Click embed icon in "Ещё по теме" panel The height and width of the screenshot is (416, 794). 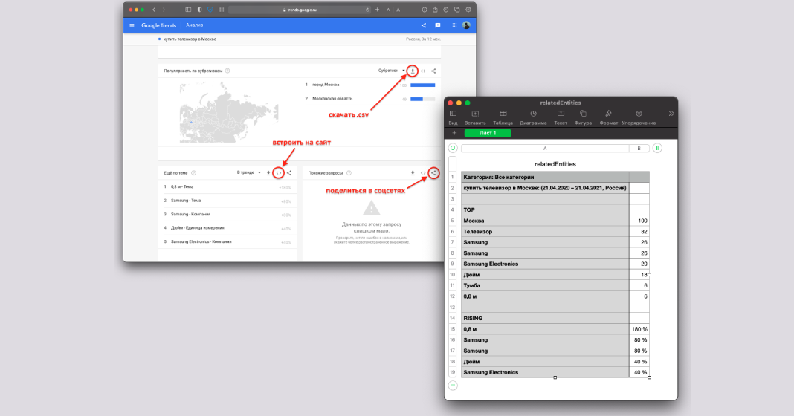(x=278, y=172)
